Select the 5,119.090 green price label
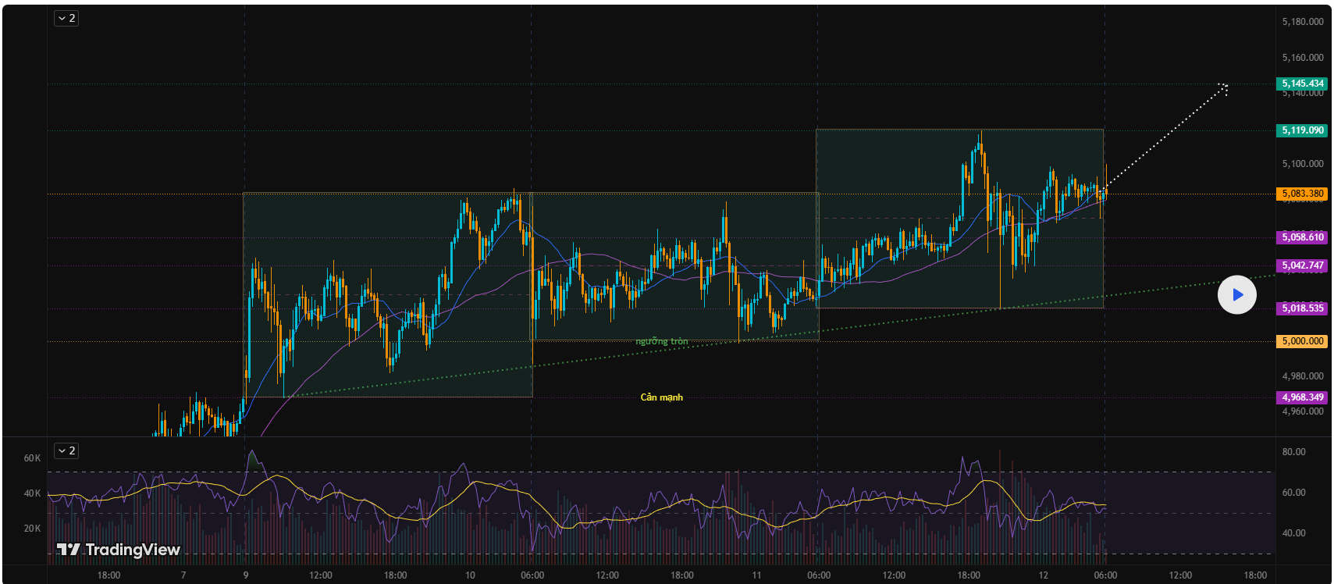The image size is (1334, 584). [1302, 130]
